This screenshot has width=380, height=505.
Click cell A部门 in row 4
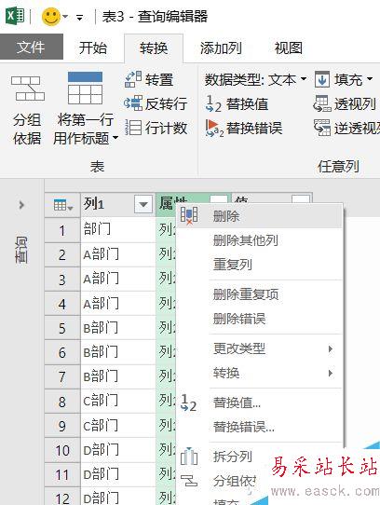click(118, 304)
